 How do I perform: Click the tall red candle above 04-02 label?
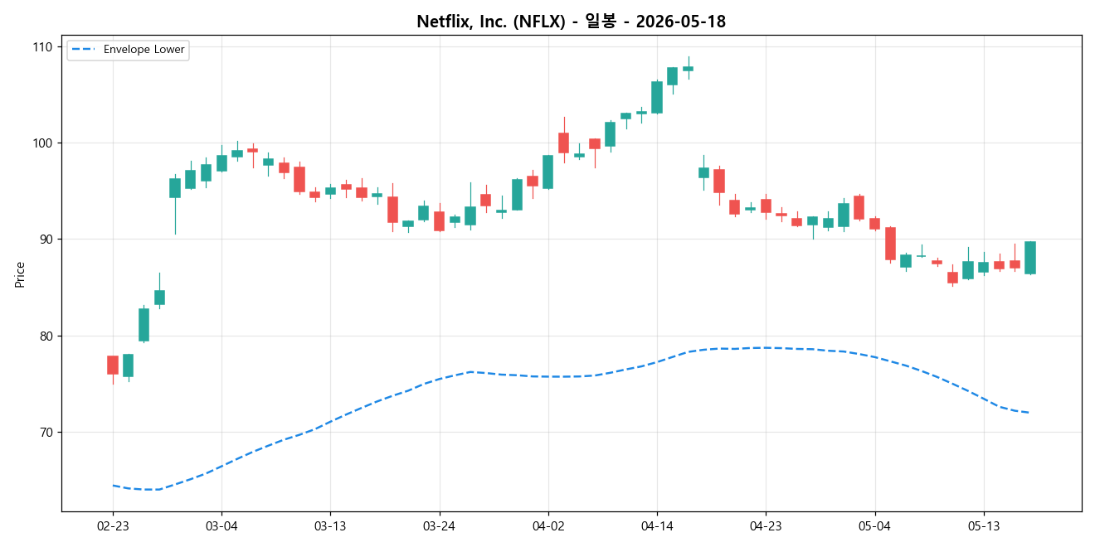[x=563, y=143]
